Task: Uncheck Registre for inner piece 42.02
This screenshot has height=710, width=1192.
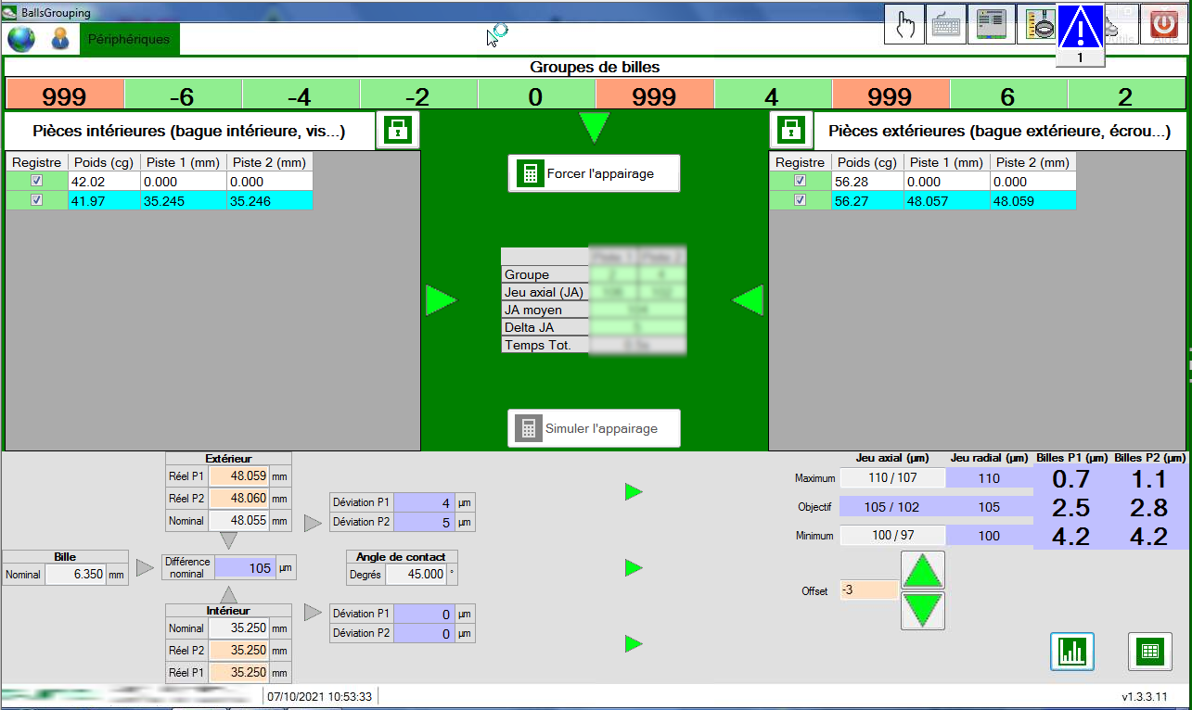Action: click(36, 182)
